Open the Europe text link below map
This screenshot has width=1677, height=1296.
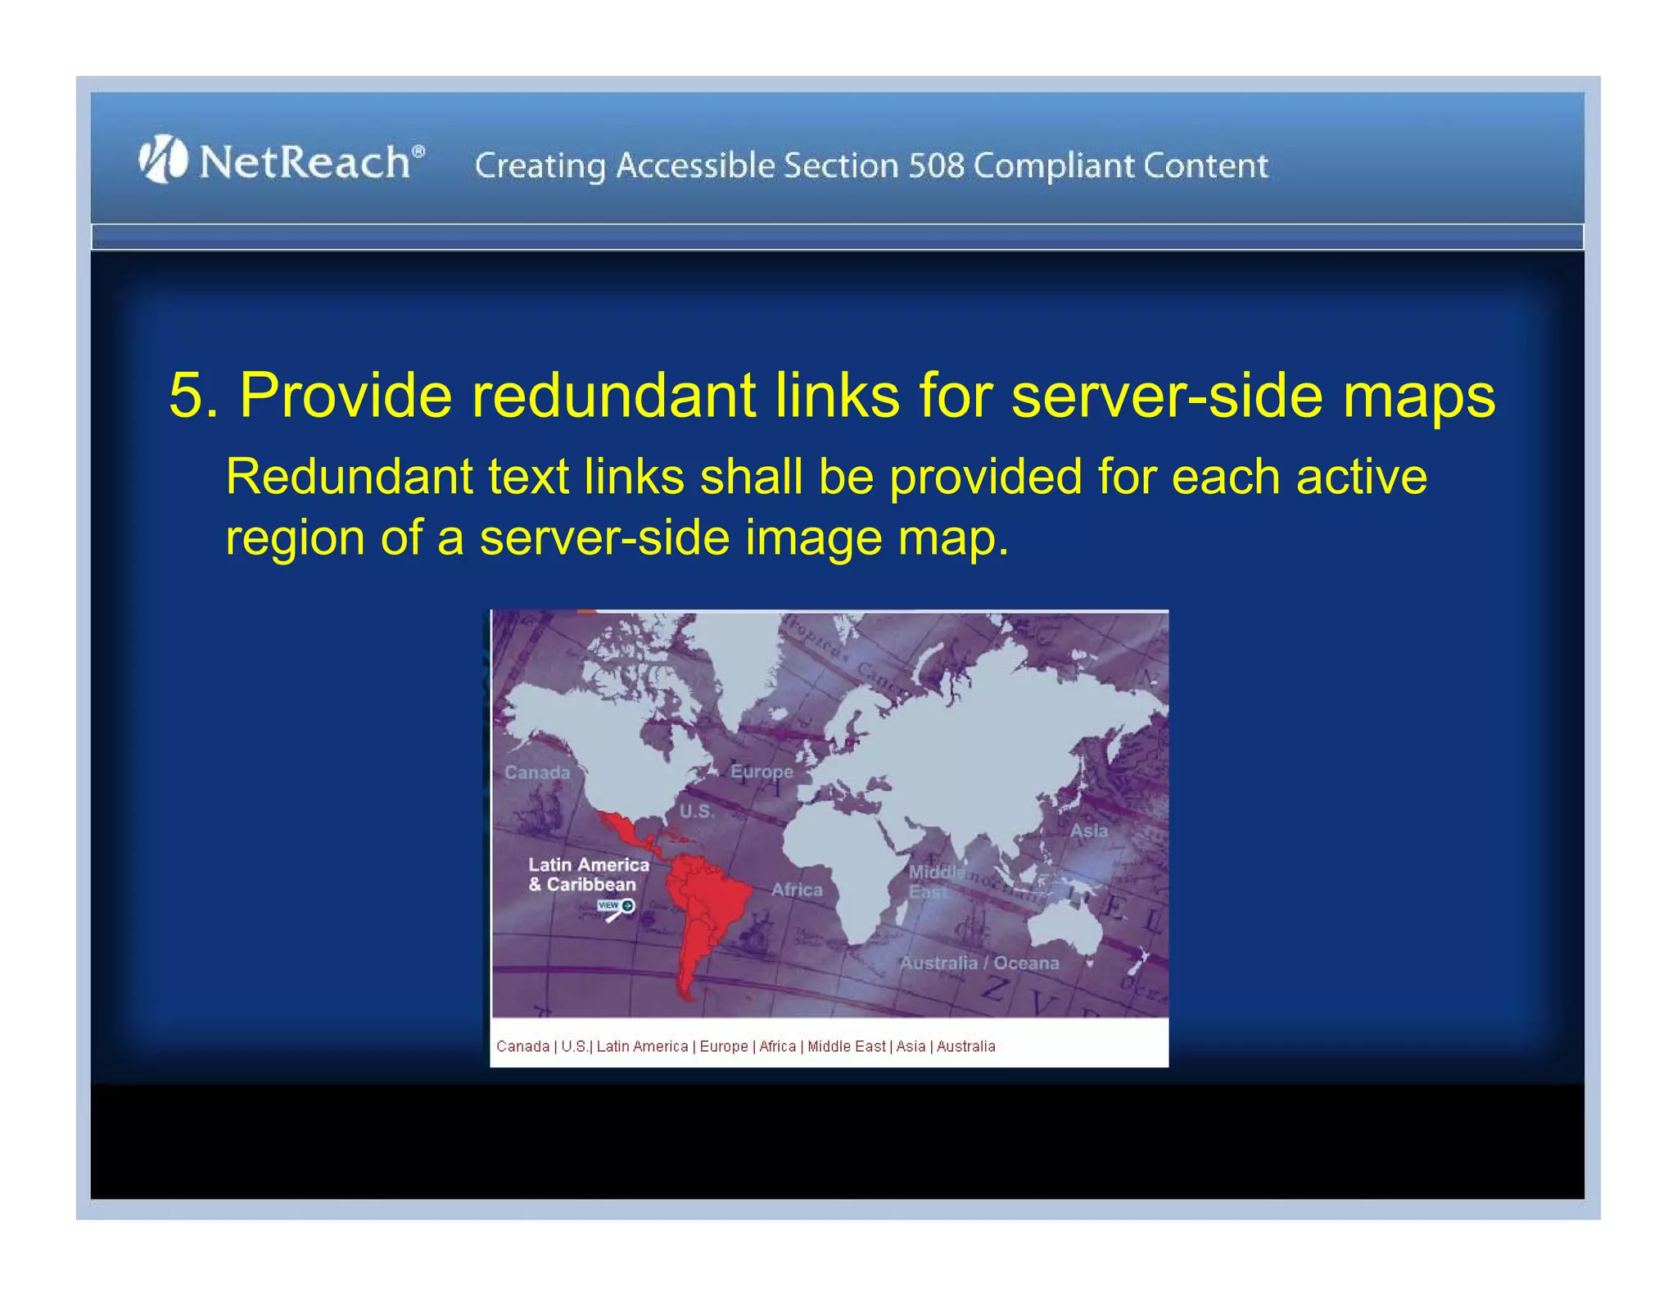tap(724, 1046)
